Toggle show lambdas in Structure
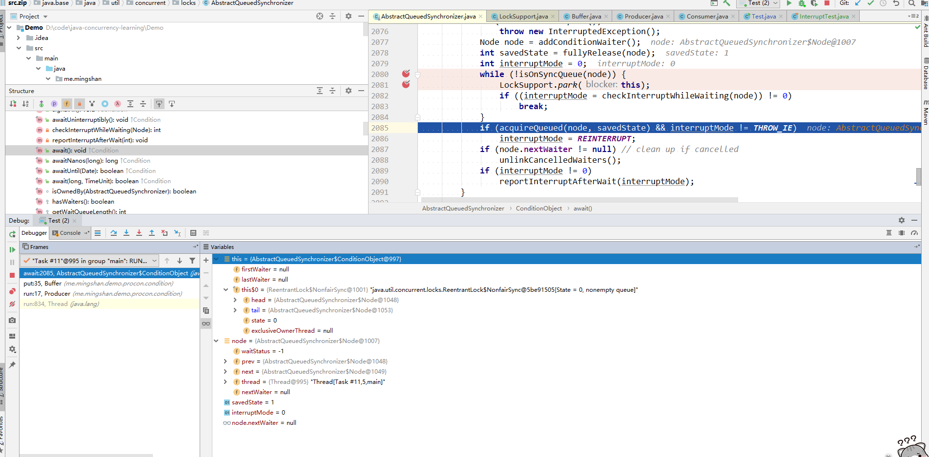 click(118, 104)
